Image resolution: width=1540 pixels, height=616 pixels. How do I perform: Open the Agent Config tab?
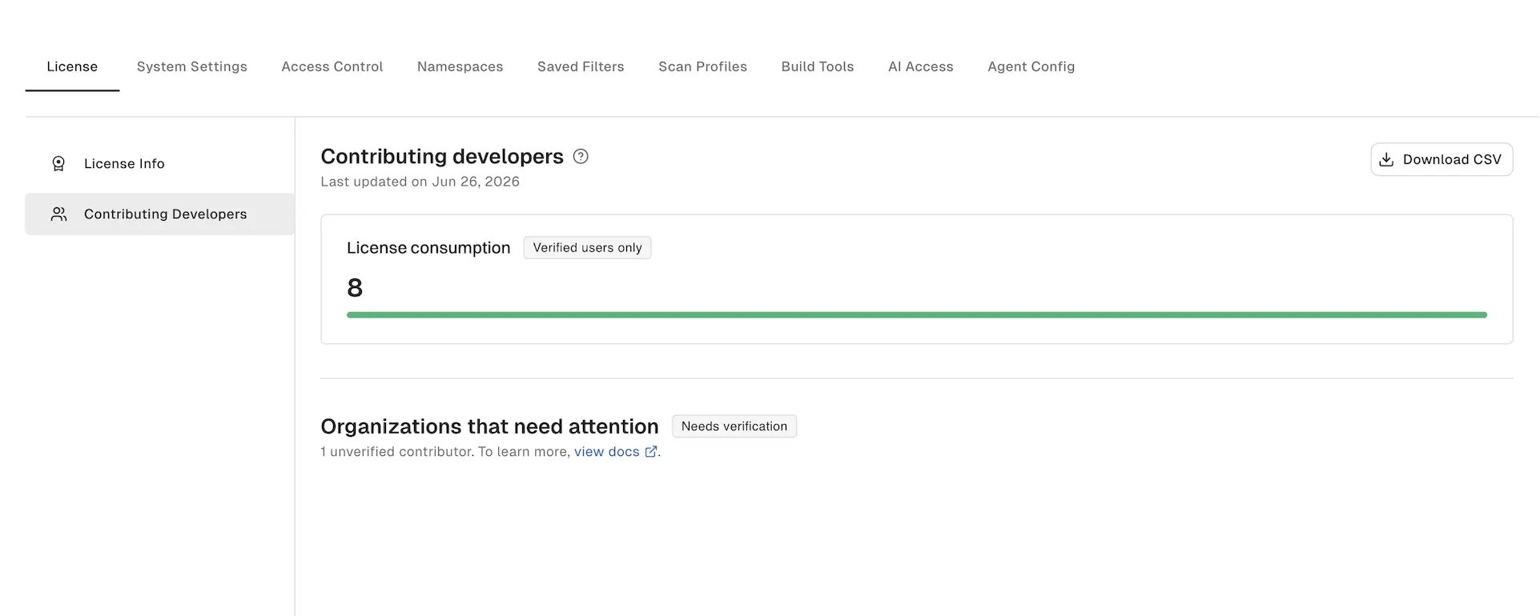click(x=1031, y=66)
